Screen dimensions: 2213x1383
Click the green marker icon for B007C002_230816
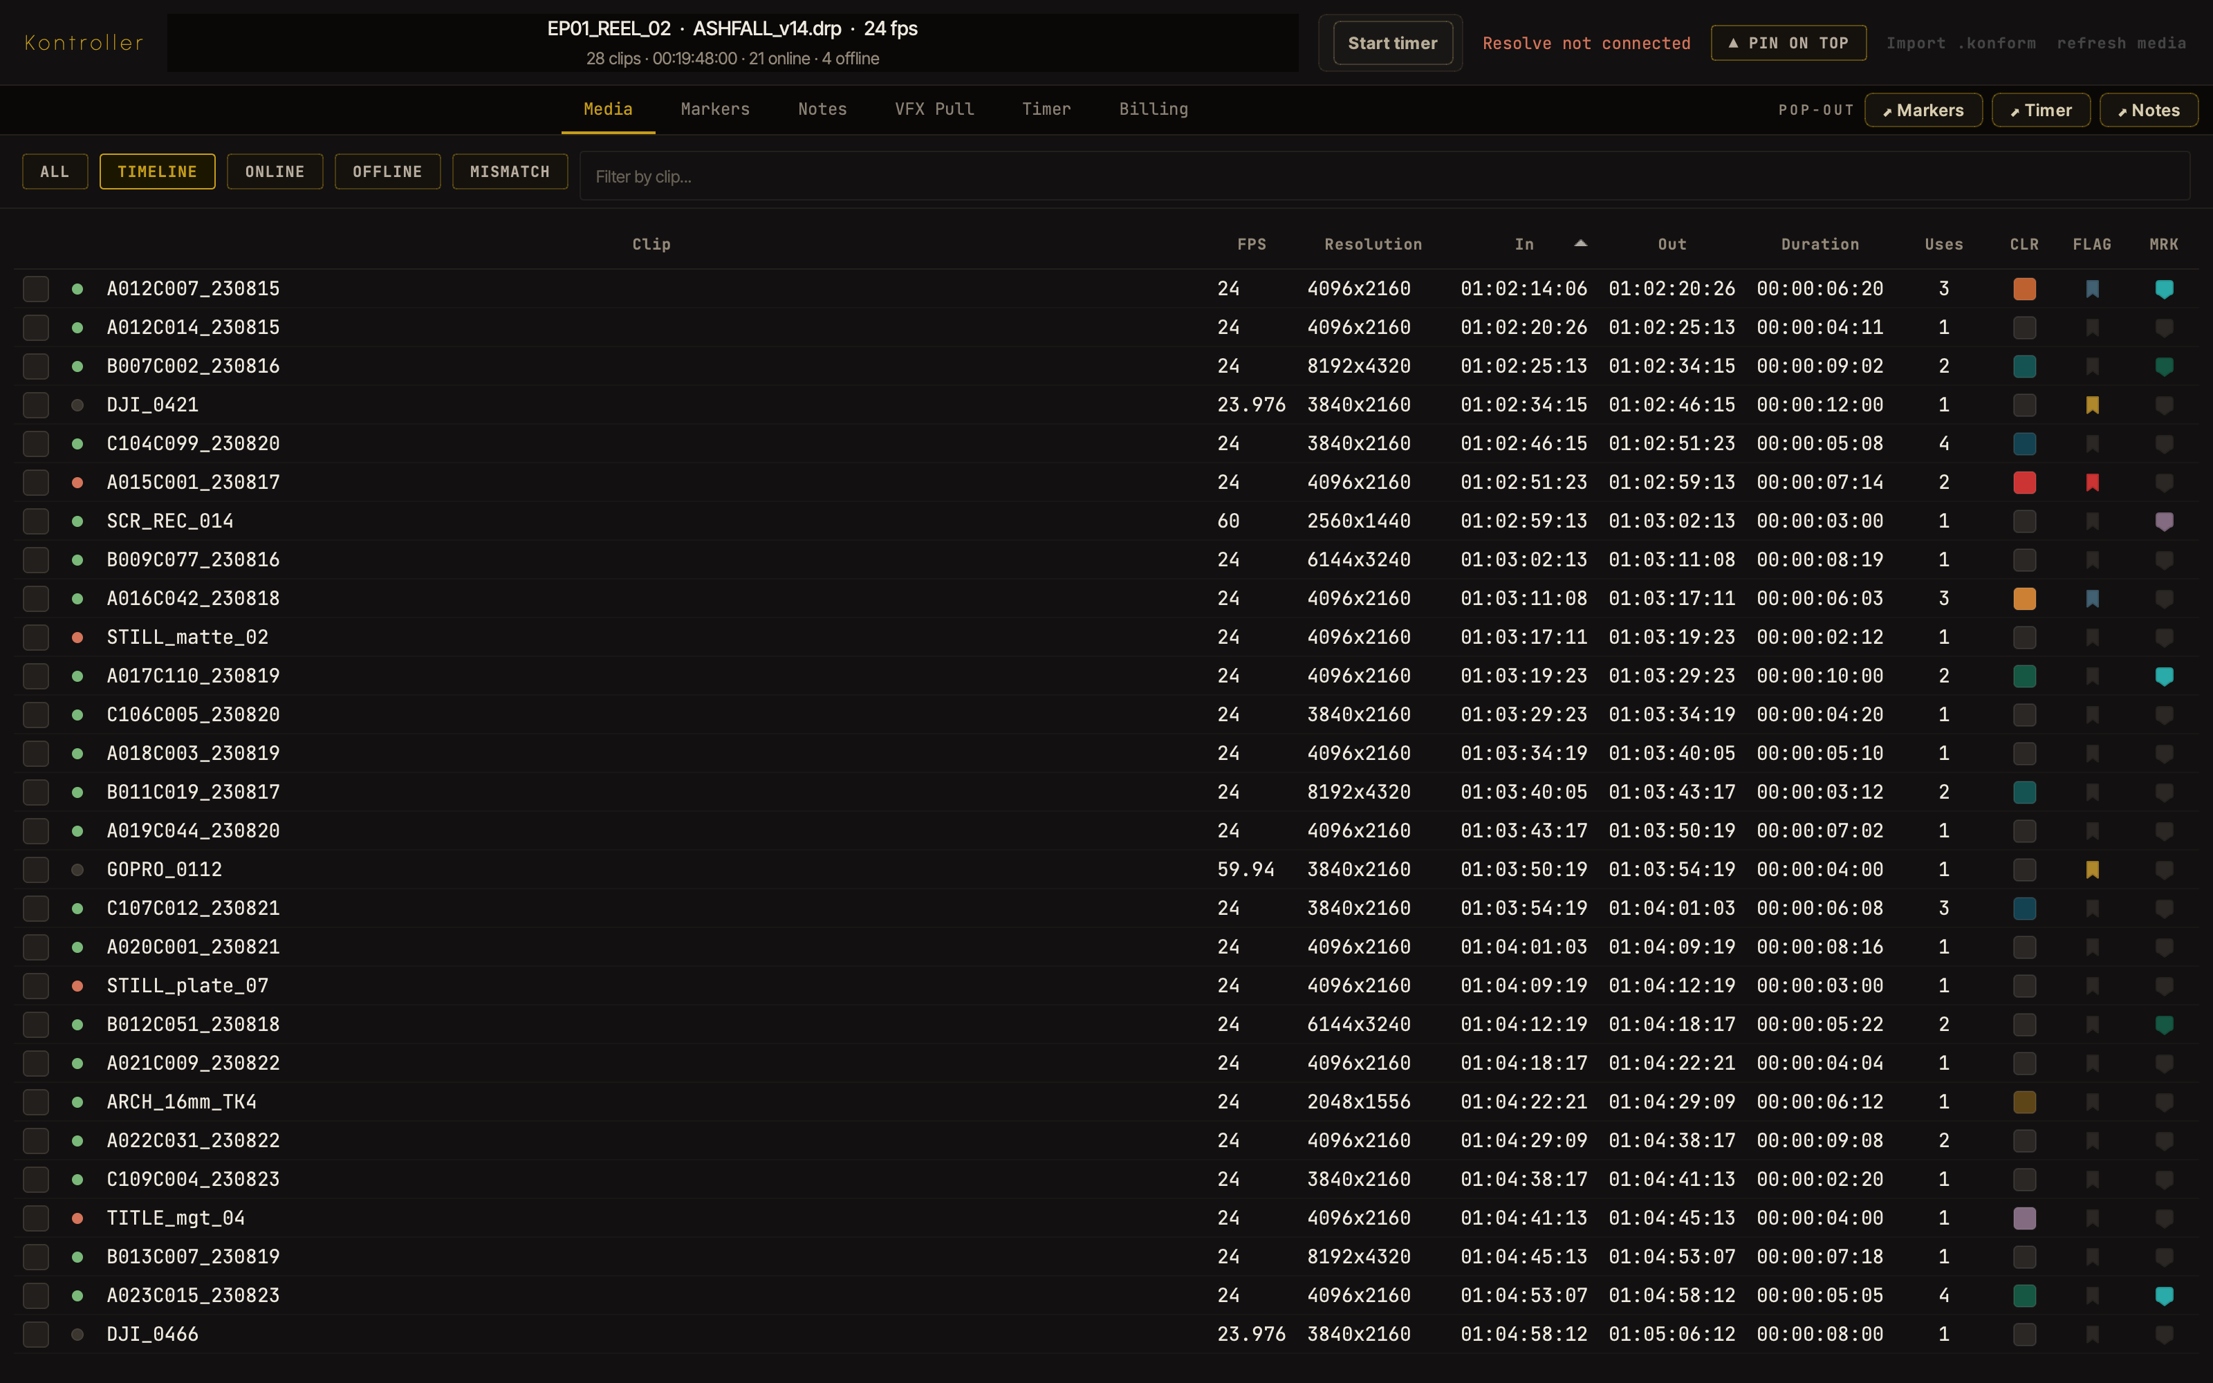(x=2164, y=366)
